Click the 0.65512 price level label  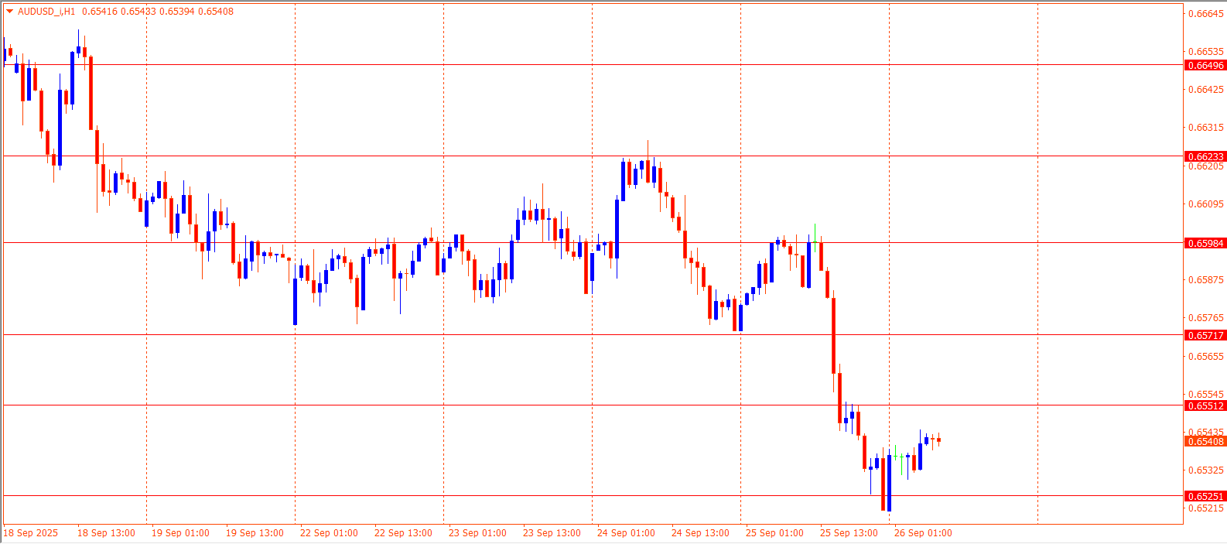pyautogui.click(x=1205, y=406)
